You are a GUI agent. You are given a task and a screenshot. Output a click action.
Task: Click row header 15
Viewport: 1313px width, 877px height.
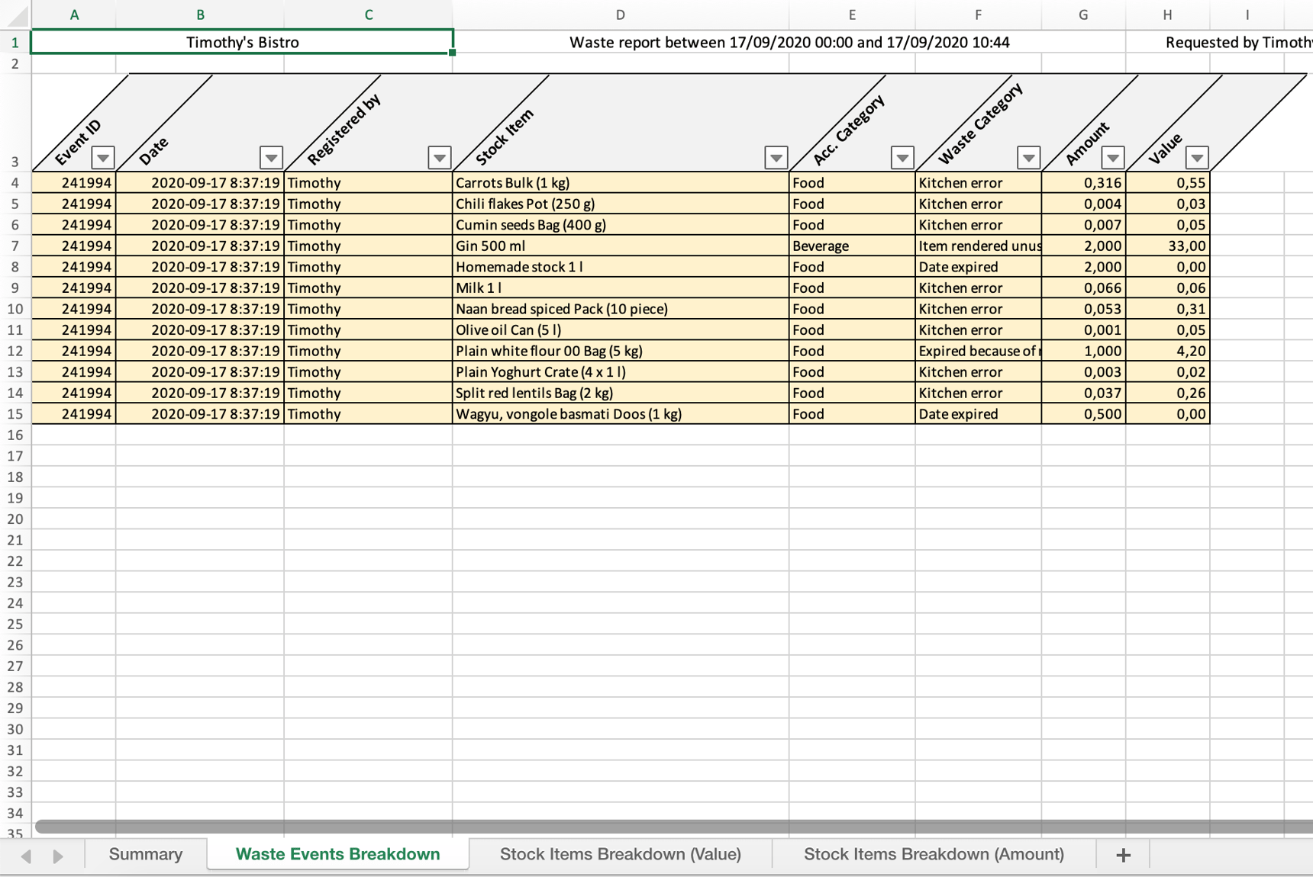point(14,413)
